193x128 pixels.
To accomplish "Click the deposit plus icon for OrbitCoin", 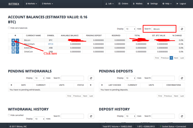I will [13, 52].
